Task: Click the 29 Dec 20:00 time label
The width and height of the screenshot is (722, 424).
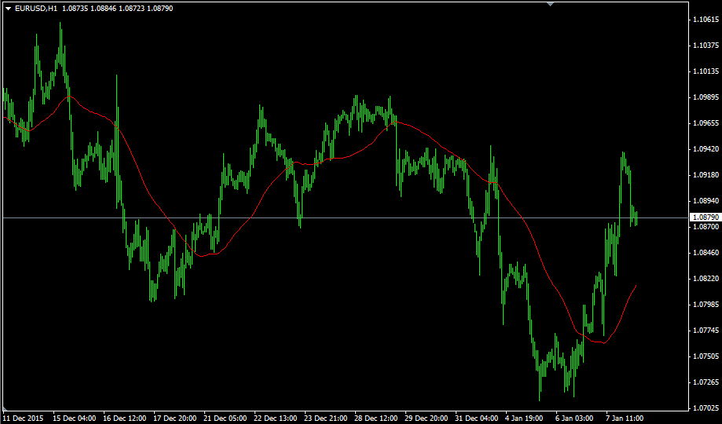Action: tap(427, 418)
